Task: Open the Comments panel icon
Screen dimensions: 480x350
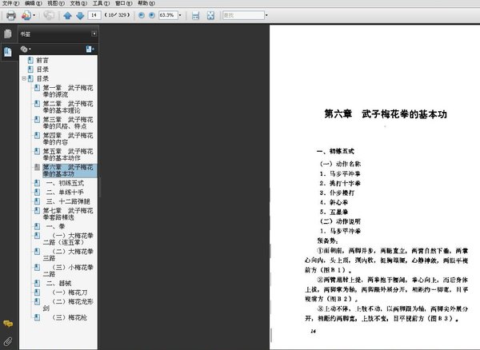Action: [x=8, y=324]
